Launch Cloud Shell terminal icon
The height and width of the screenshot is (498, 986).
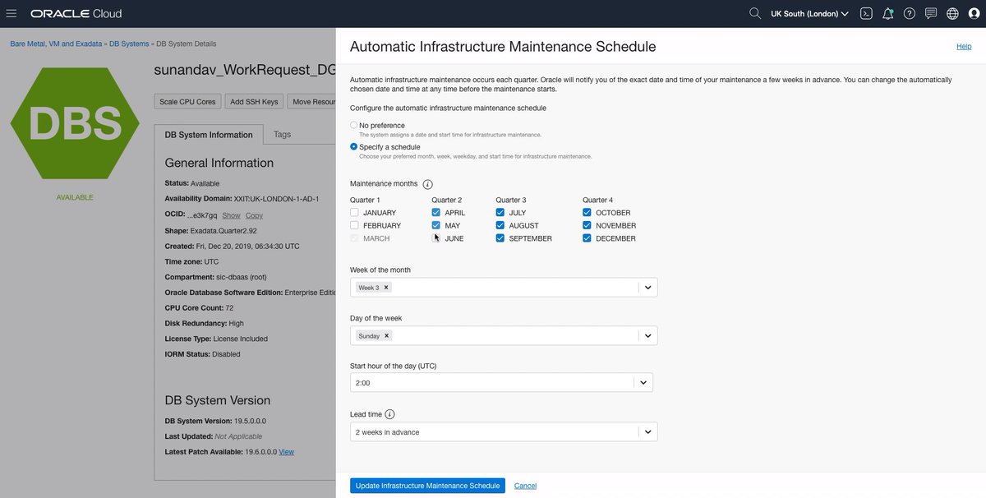point(866,13)
